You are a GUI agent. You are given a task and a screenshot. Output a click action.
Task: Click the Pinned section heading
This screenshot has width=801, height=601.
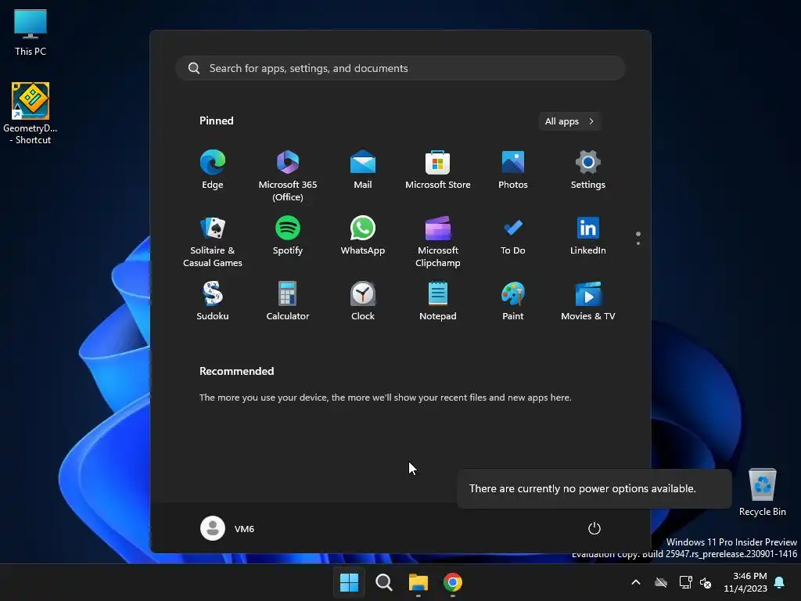[217, 121]
